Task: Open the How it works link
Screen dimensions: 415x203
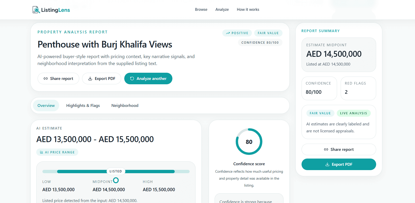Action: (x=248, y=10)
